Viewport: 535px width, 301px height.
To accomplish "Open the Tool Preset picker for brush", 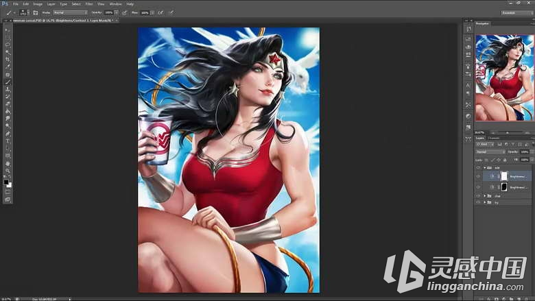I will pos(10,12).
